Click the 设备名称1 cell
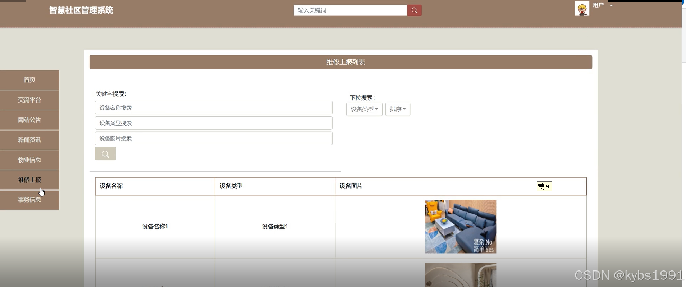The width and height of the screenshot is (686, 287). 155,227
